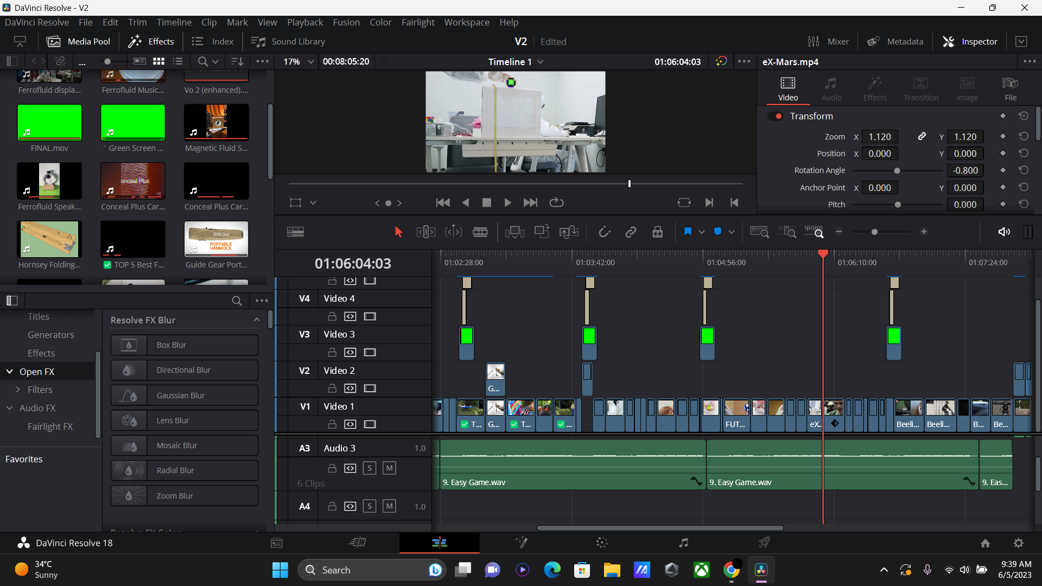Click the Trim Edit mode tool
The height and width of the screenshot is (586, 1042).
425,232
